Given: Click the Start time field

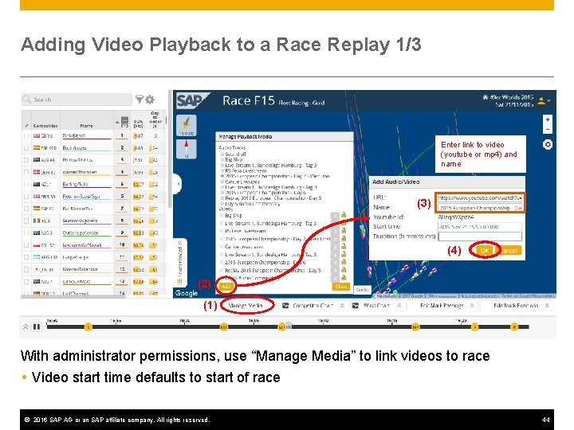Looking at the screenshot, I should click(480, 227).
